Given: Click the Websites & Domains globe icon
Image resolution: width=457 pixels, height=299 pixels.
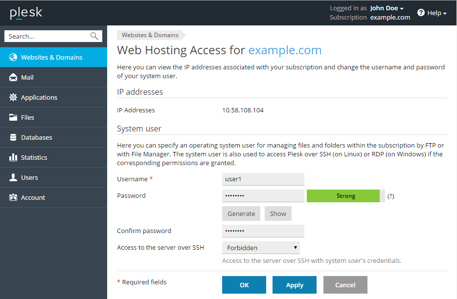Looking at the screenshot, I should point(13,57).
